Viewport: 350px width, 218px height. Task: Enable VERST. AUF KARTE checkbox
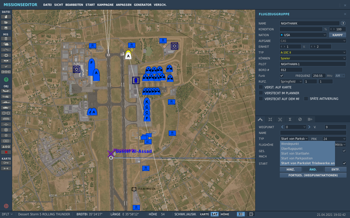click(x=261, y=87)
